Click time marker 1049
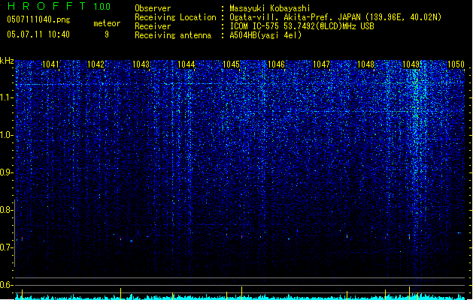 [x=411, y=64]
